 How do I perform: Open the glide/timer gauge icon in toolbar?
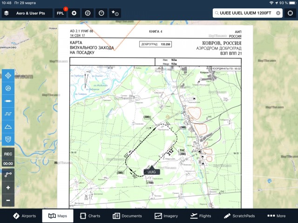[x=101, y=13]
